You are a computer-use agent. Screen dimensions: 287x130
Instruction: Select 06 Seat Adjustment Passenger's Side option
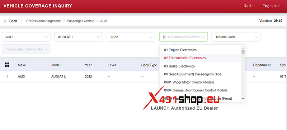tap(201, 74)
